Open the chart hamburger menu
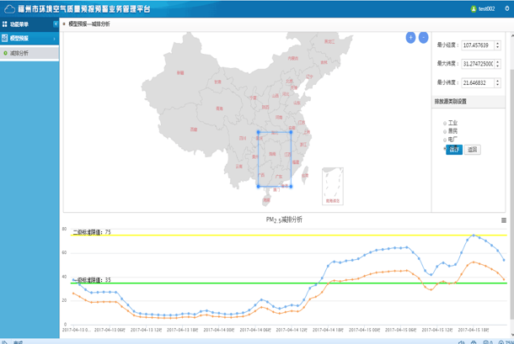 click(504, 220)
